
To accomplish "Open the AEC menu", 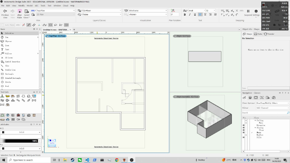I will click(37, 5).
